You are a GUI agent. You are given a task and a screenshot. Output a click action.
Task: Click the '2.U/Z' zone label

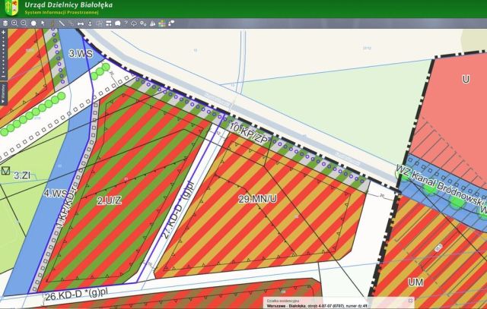coord(109,200)
